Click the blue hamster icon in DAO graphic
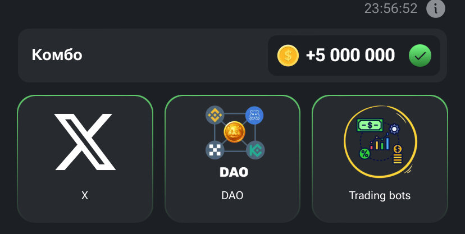Viewport: 465px width, 234px height. (x=254, y=115)
